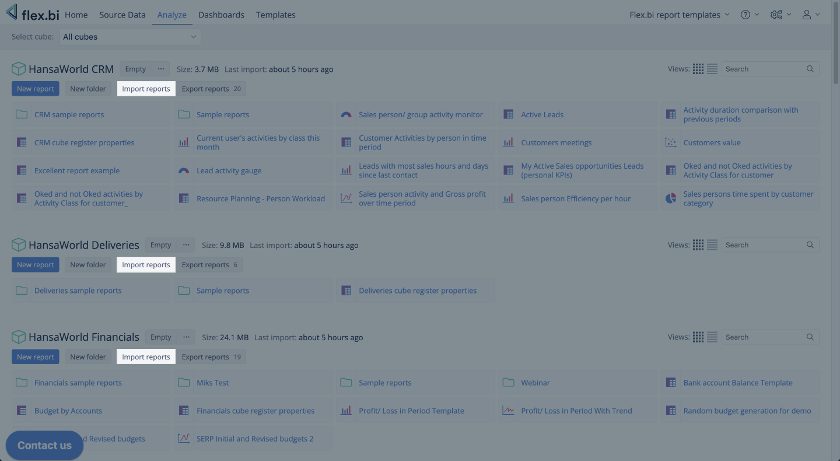Open the Source Data tab
The width and height of the screenshot is (840, 461).
[x=123, y=15]
